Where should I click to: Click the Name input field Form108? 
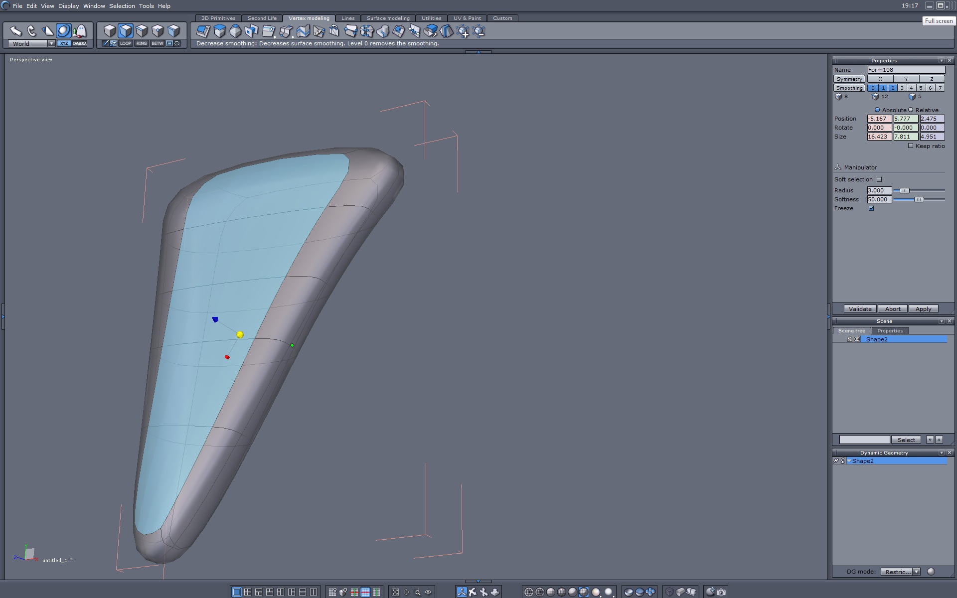906,70
